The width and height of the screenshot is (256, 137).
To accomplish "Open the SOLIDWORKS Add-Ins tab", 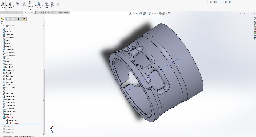I will (x=61, y=13).
